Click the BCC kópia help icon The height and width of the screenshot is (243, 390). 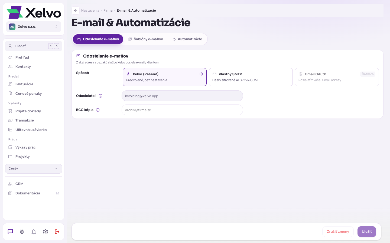[98, 110]
